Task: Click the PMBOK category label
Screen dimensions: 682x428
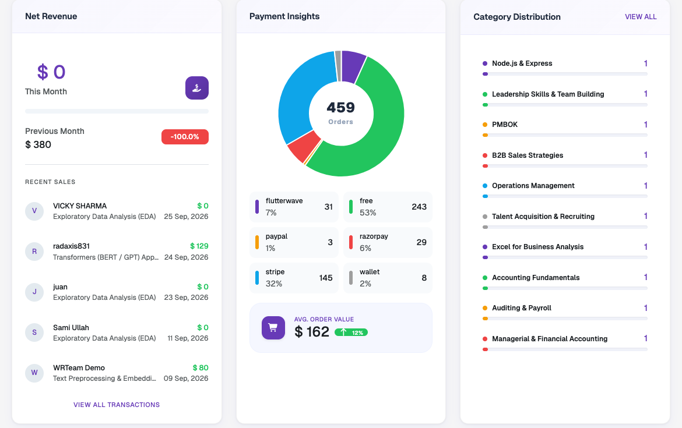Action: [505, 125]
